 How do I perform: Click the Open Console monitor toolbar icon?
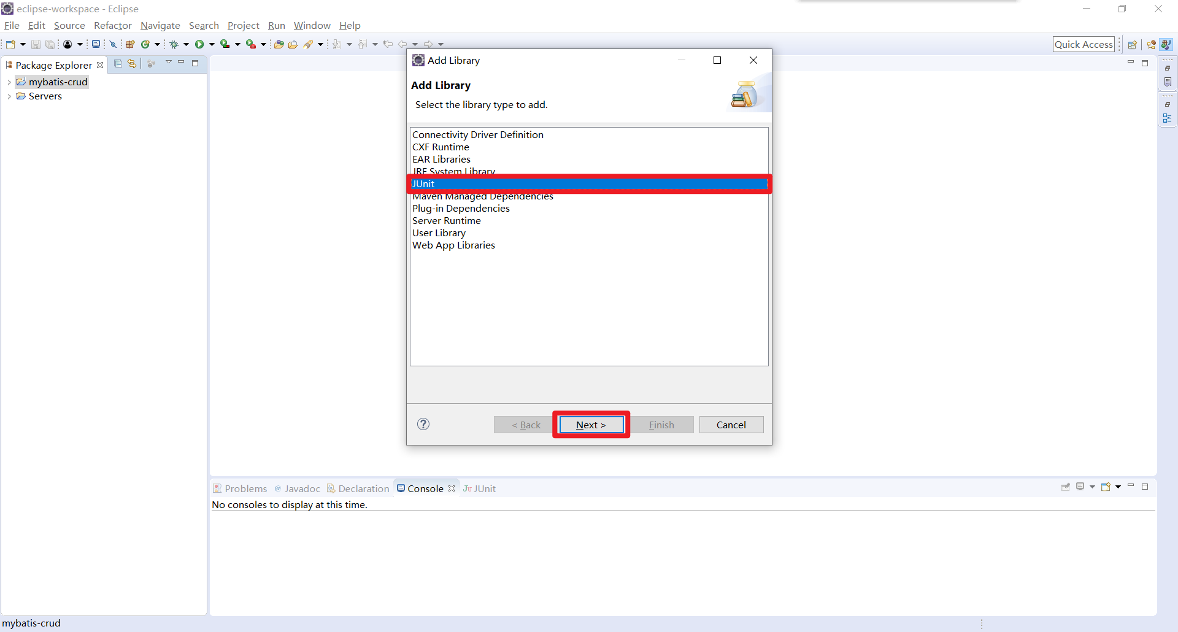pos(96,44)
